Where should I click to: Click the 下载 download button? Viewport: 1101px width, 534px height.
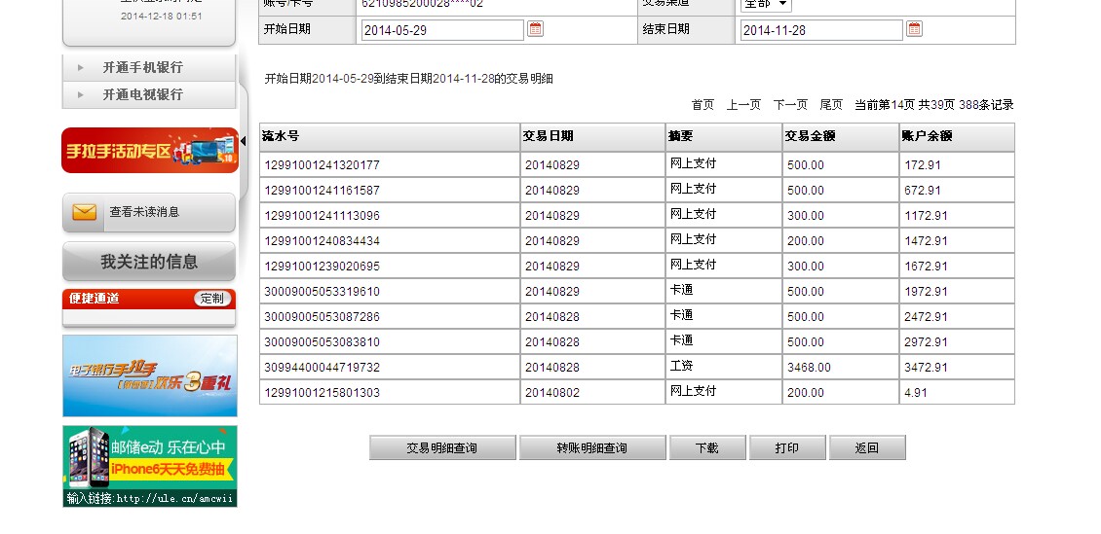pyautogui.click(x=707, y=447)
